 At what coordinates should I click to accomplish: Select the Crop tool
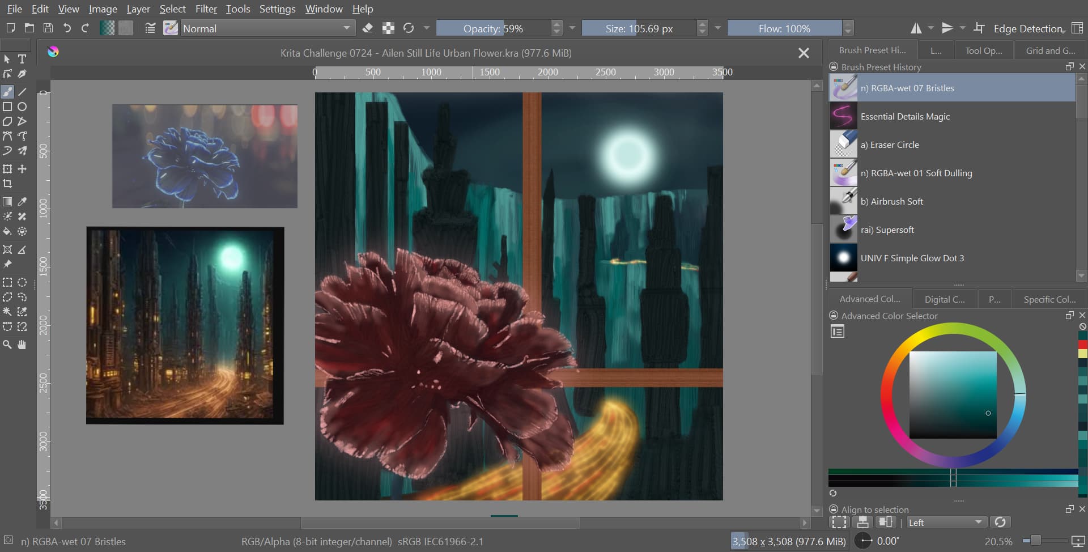[7, 184]
